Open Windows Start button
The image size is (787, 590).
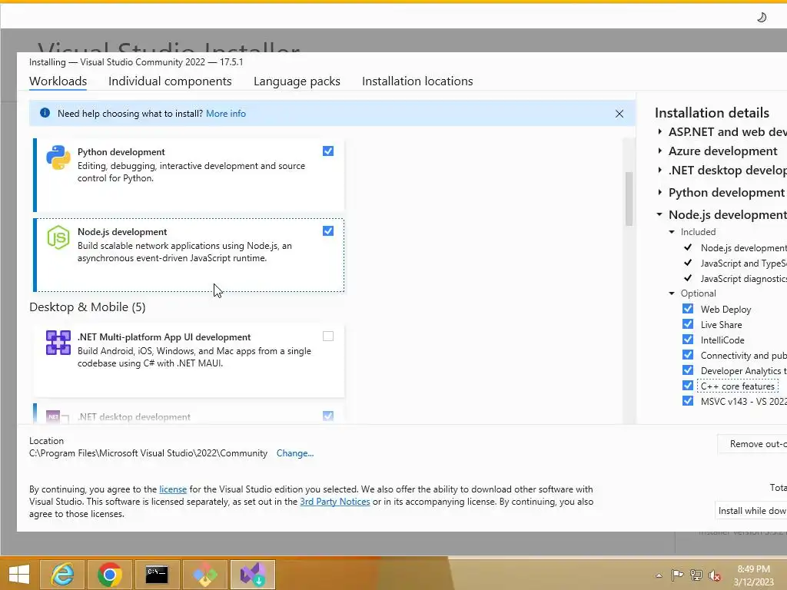click(19, 574)
